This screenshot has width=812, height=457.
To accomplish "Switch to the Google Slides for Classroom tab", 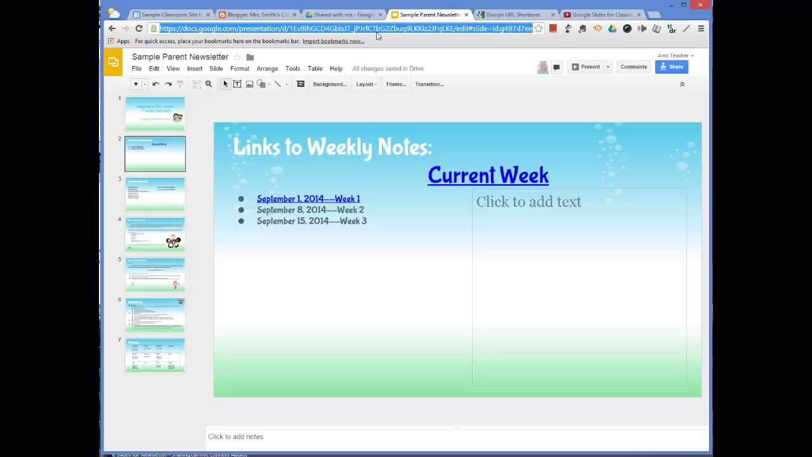I will 601,15.
